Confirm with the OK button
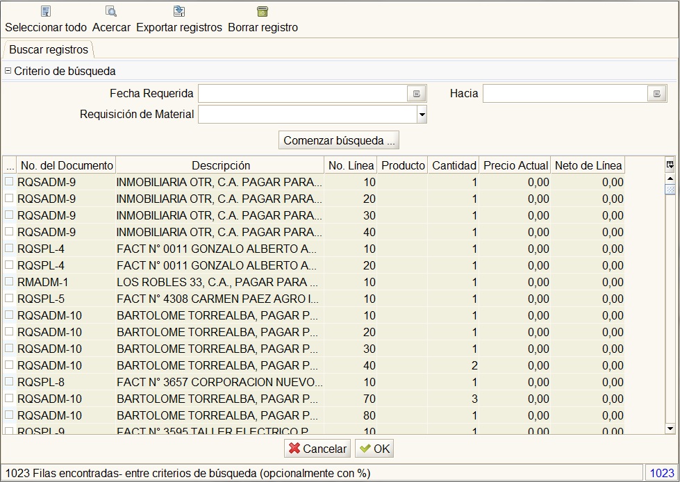The width and height of the screenshot is (680, 482). click(374, 449)
